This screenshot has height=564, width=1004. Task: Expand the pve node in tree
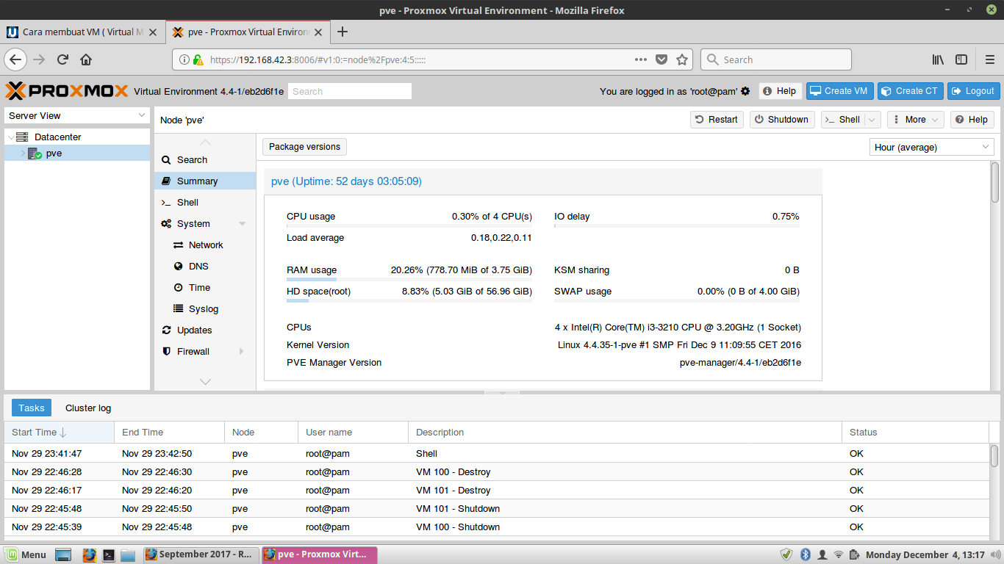point(23,153)
